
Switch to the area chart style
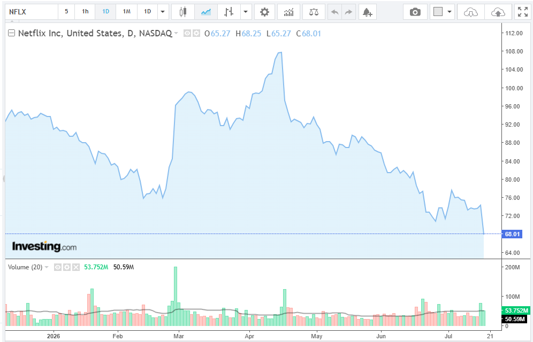(205, 12)
